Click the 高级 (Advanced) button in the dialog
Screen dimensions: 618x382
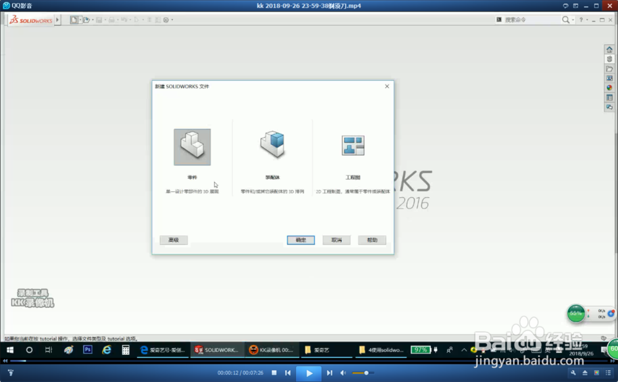pyautogui.click(x=174, y=240)
